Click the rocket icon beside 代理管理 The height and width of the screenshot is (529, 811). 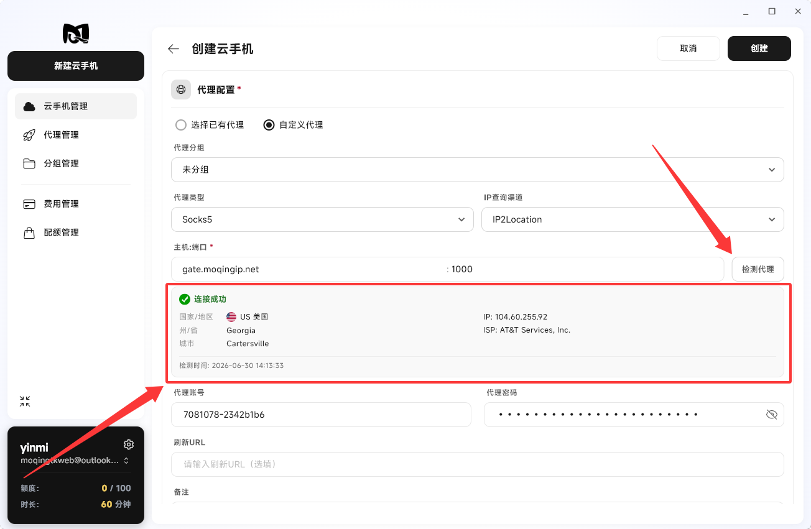coord(29,135)
